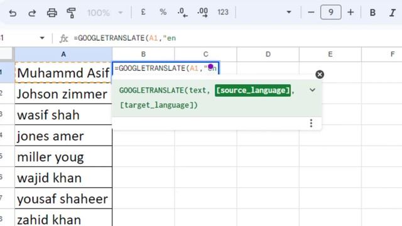Decrease decimal places icon
The width and height of the screenshot is (402, 226).
(182, 13)
